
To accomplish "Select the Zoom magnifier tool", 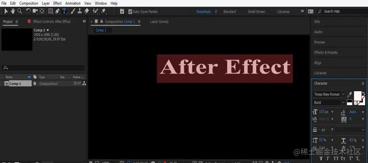I will point(20,11).
